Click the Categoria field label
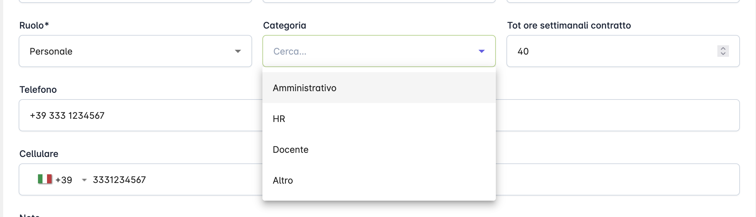The image size is (756, 217). 285,25
